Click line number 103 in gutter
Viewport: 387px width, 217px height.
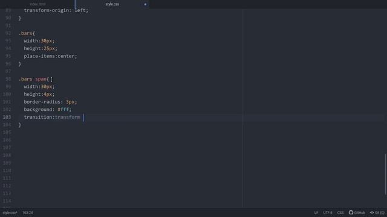point(7,117)
